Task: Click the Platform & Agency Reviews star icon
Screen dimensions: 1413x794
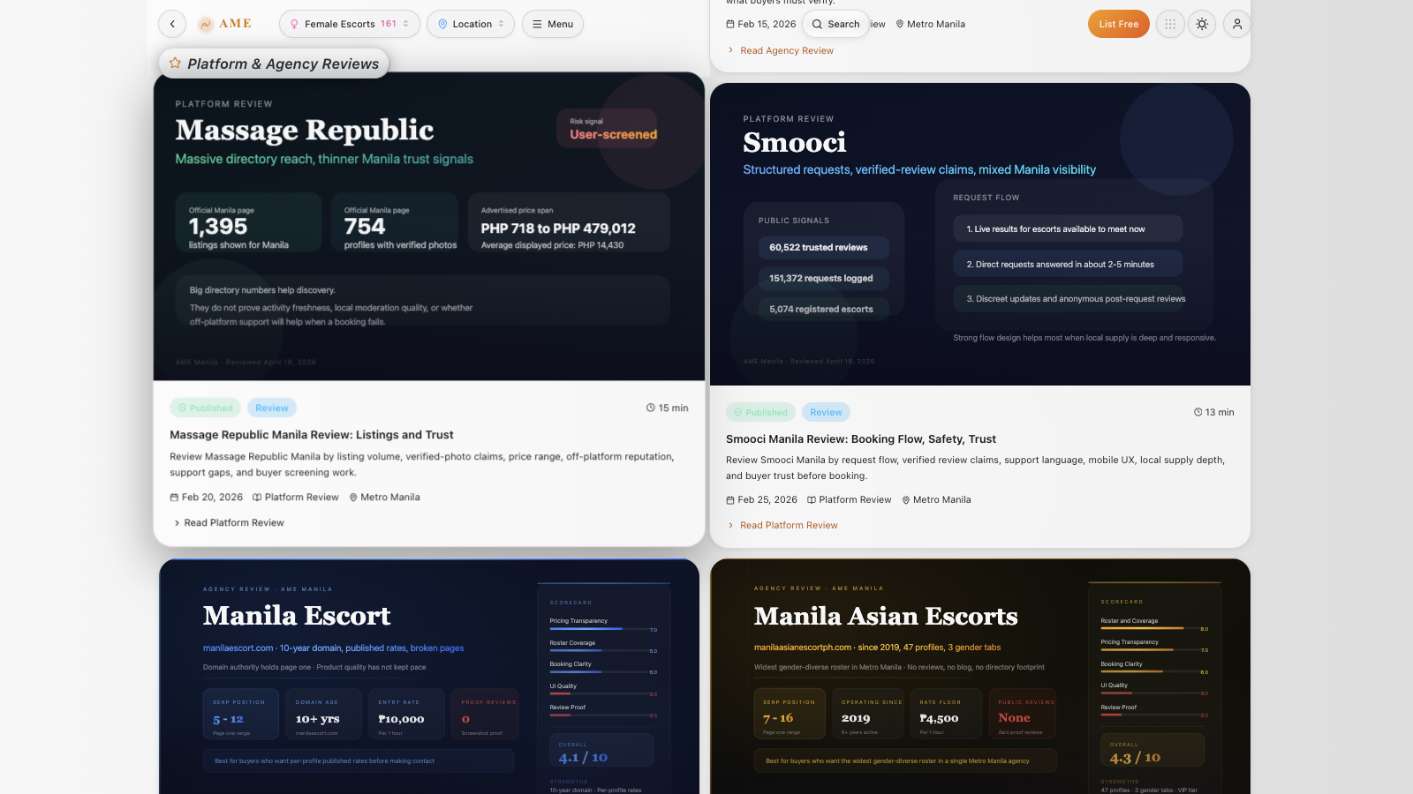Action: click(x=175, y=64)
